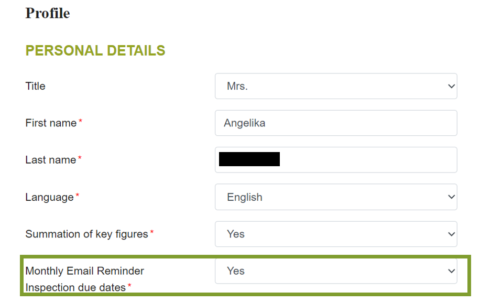This screenshot has height=302, width=480.
Task: Click the Profile page heading
Action: [x=48, y=13]
